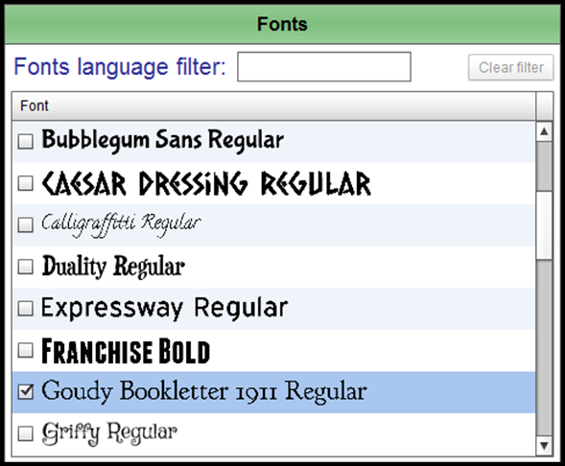Viewport: 565px width, 466px height.
Task: Click the scrollbar down arrow
Action: [x=544, y=446]
